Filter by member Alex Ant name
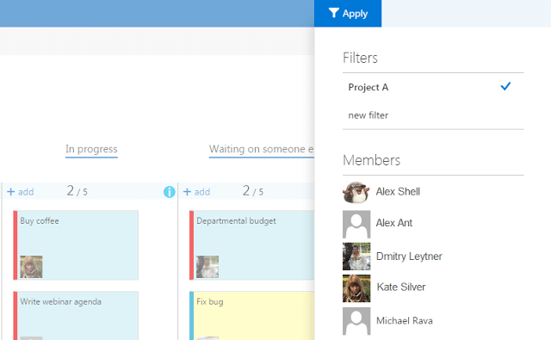Screen dimensions: 551x340 pyautogui.click(x=394, y=223)
